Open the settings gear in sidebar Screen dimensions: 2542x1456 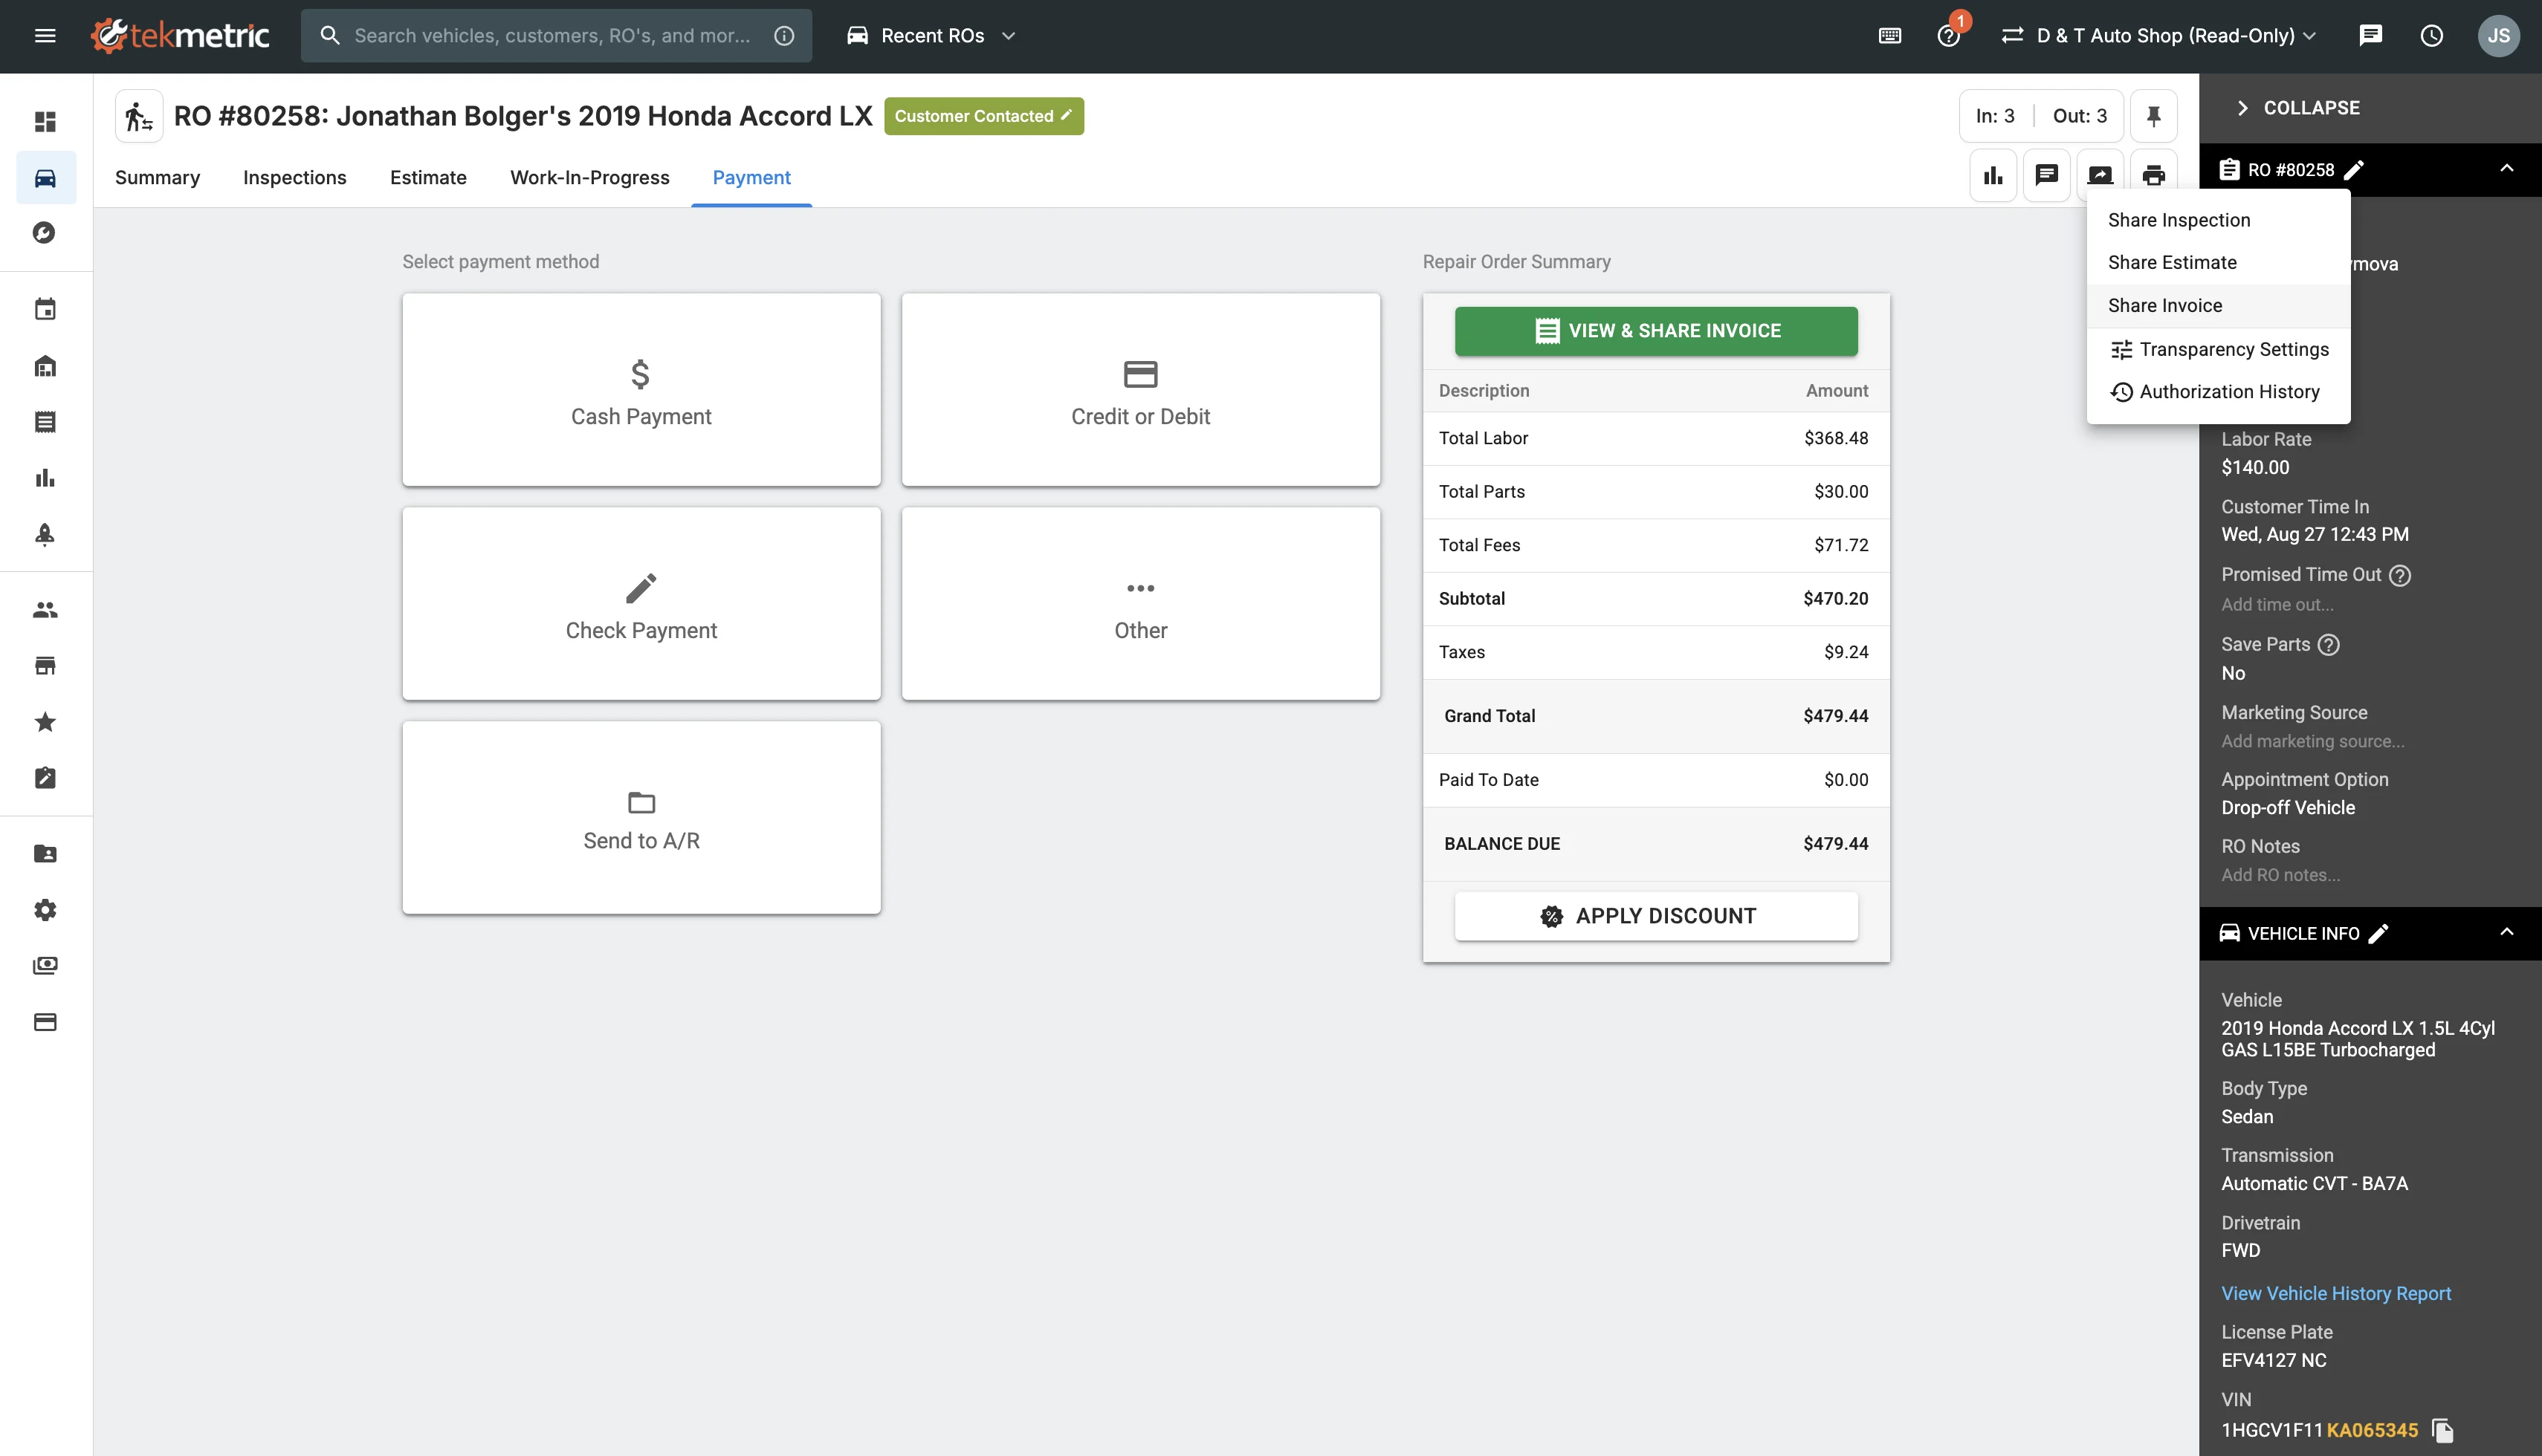pyautogui.click(x=45, y=910)
